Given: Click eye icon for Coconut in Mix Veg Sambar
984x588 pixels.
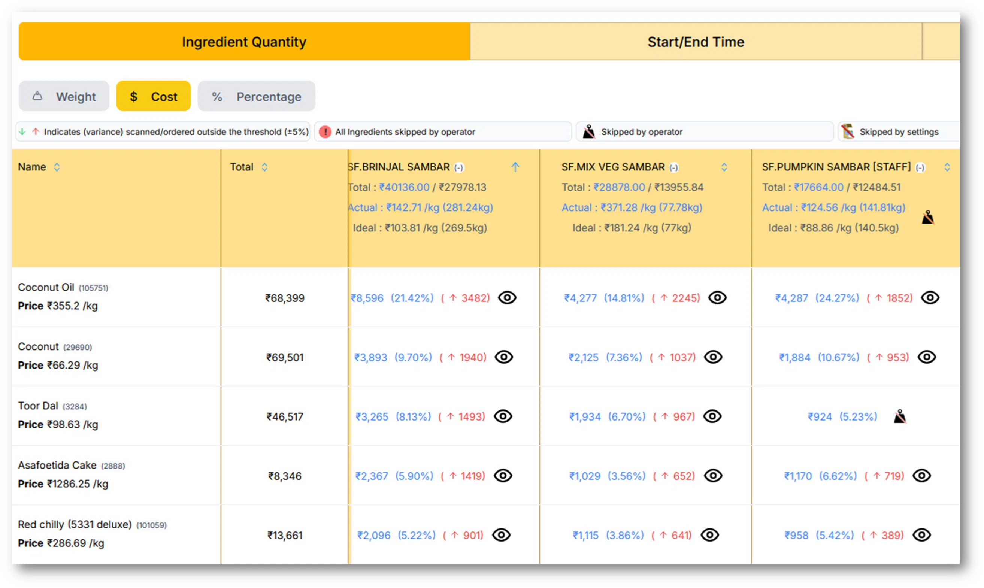Looking at the screenshot, I should [x=713, y=357].
